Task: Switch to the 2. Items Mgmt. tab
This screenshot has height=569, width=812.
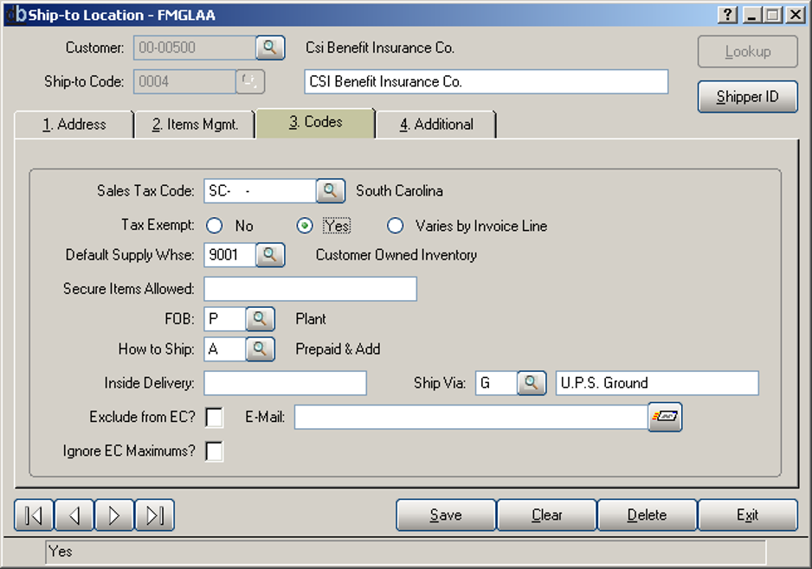Action: [195, 125]
